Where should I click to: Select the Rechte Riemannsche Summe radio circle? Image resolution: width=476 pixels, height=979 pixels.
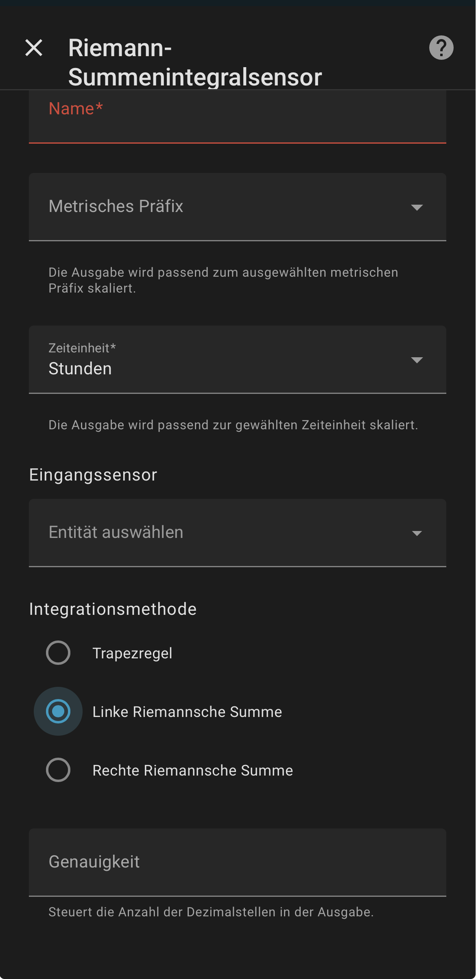click(58, 770)
